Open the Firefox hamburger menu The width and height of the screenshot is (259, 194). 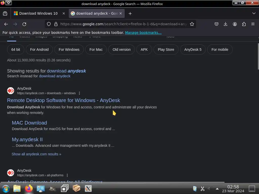tap(253, 24)
